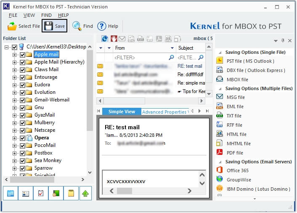
Task: Click the MSG file envelope icon
Action: (220, 97)
